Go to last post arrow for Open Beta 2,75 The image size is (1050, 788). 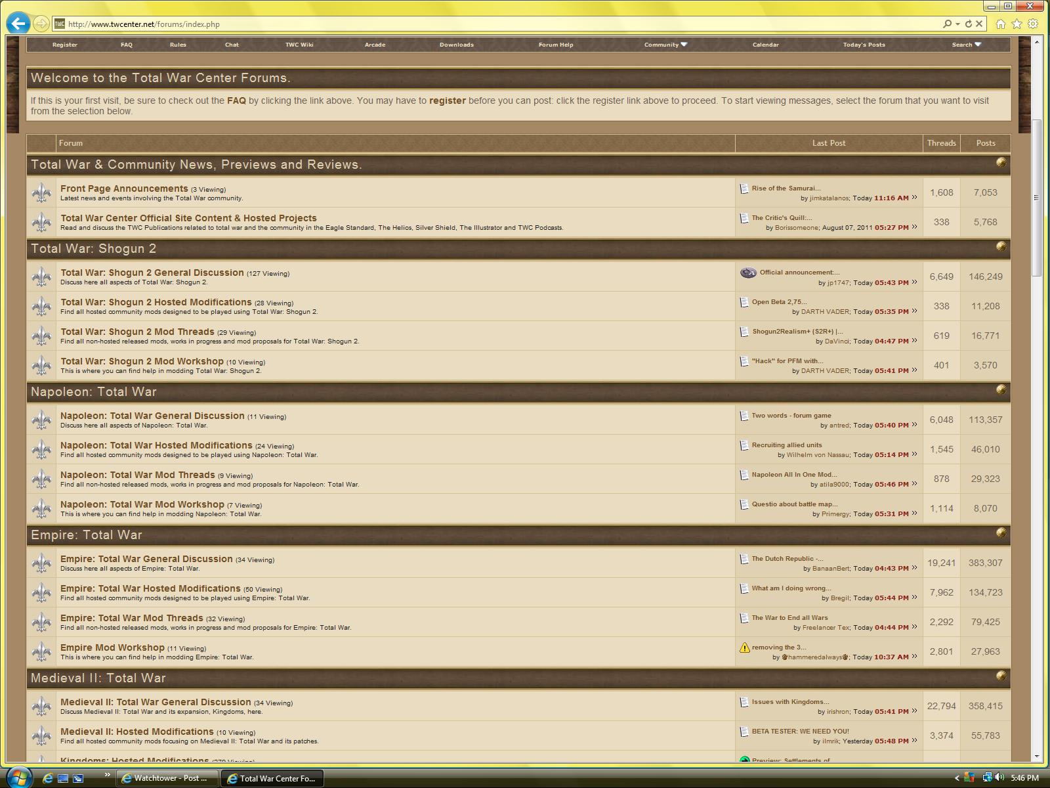(914, 311)
